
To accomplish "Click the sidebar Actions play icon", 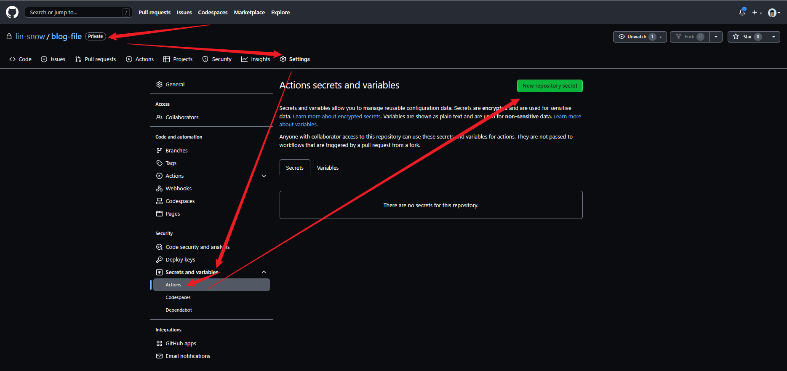I will pos(159,176).
